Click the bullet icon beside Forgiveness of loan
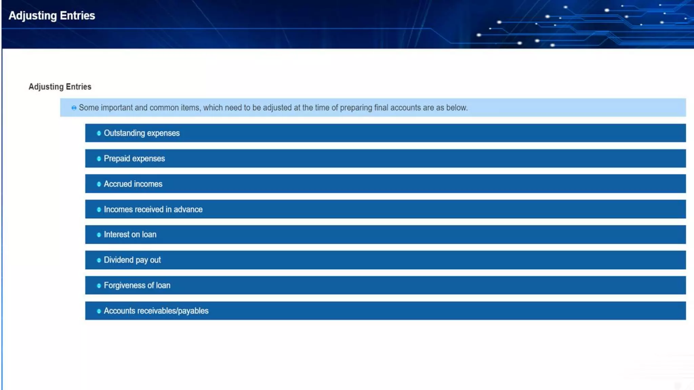Screen dimensions: 694x390 pyautogui.click(x=99, y=286)
